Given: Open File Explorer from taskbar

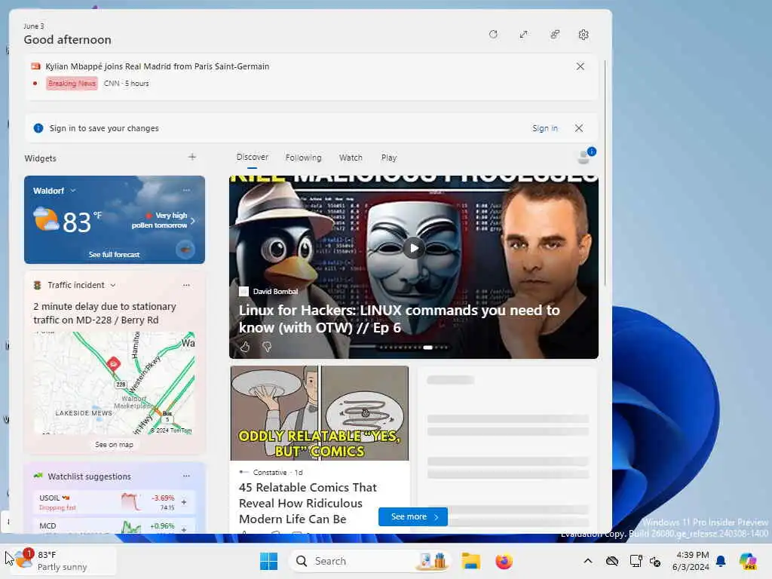Looking at the screenshot, I should tap(470, 561).
